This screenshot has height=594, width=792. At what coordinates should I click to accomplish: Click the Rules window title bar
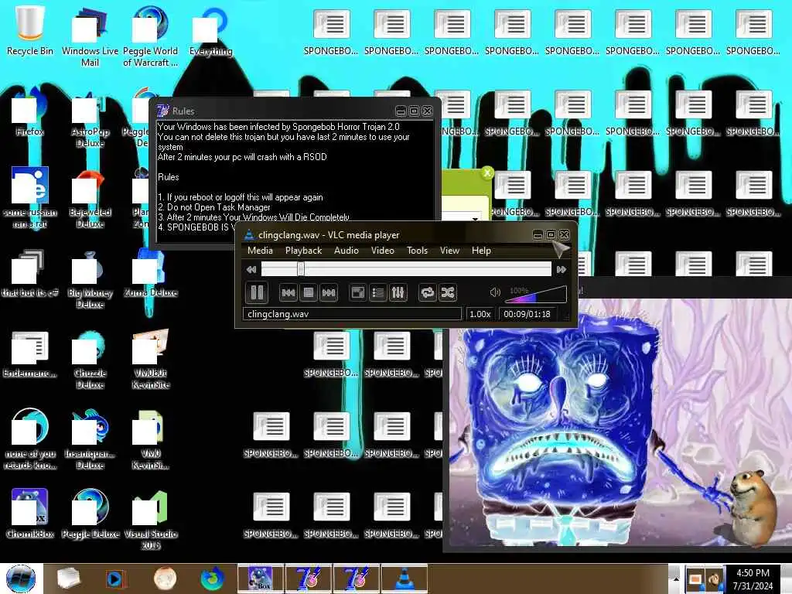295,111
